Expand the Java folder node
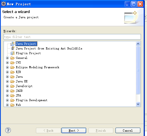 point(7,77)
